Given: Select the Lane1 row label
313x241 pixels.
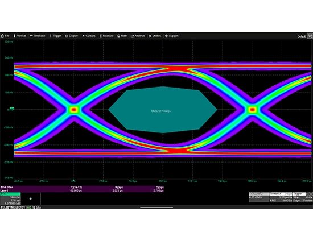Looking at the screenshot, I should [4, 191].
